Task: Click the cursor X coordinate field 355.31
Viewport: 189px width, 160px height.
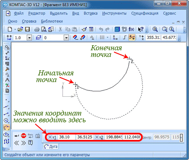Action: click(x=153, y=37)
